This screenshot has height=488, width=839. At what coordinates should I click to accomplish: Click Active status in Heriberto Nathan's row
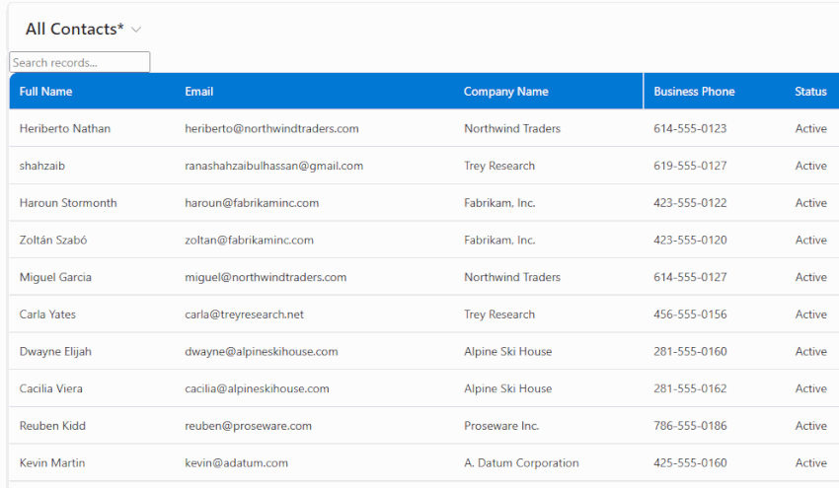810,128
